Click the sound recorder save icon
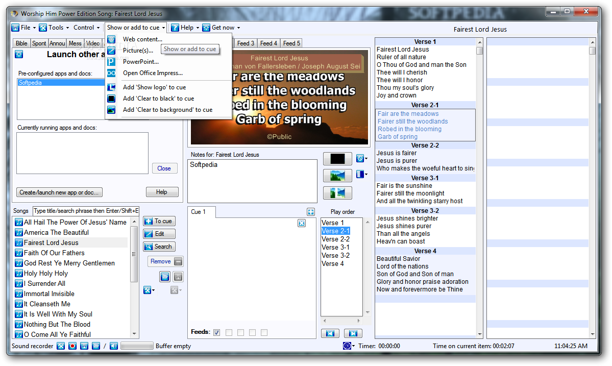The height and width of the screenshot is (366, 612). click(84, 346)
